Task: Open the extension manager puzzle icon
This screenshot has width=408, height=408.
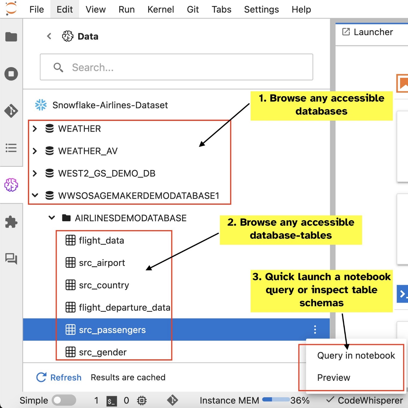Action: [11, 222]
